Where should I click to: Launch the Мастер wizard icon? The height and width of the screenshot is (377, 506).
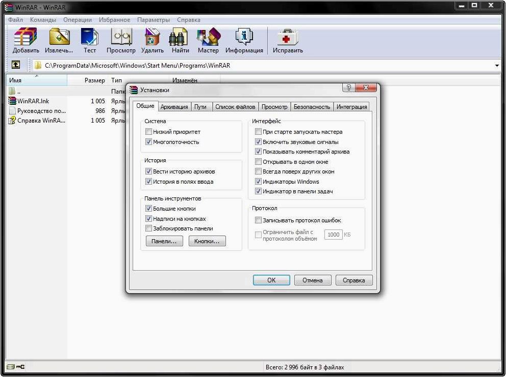208,37
